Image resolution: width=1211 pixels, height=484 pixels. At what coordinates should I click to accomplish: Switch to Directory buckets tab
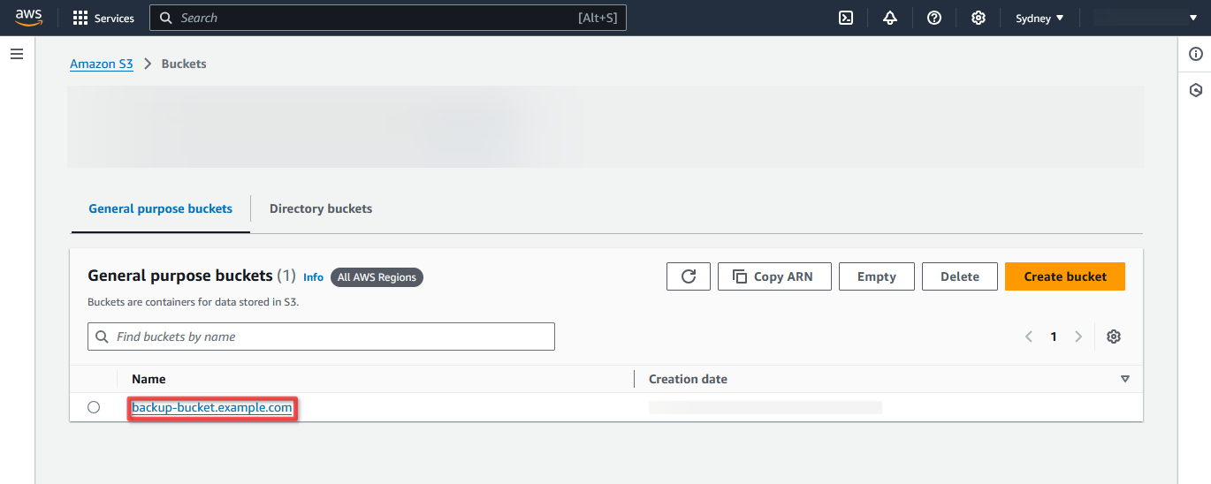click(x=321, y=209)
